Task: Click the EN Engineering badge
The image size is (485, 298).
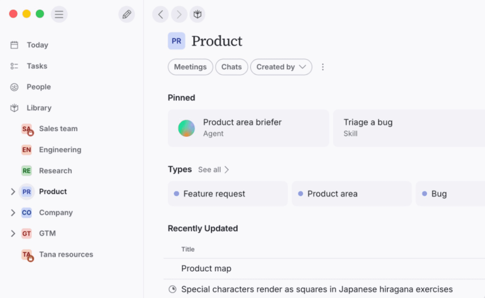Action: [27, 150]
